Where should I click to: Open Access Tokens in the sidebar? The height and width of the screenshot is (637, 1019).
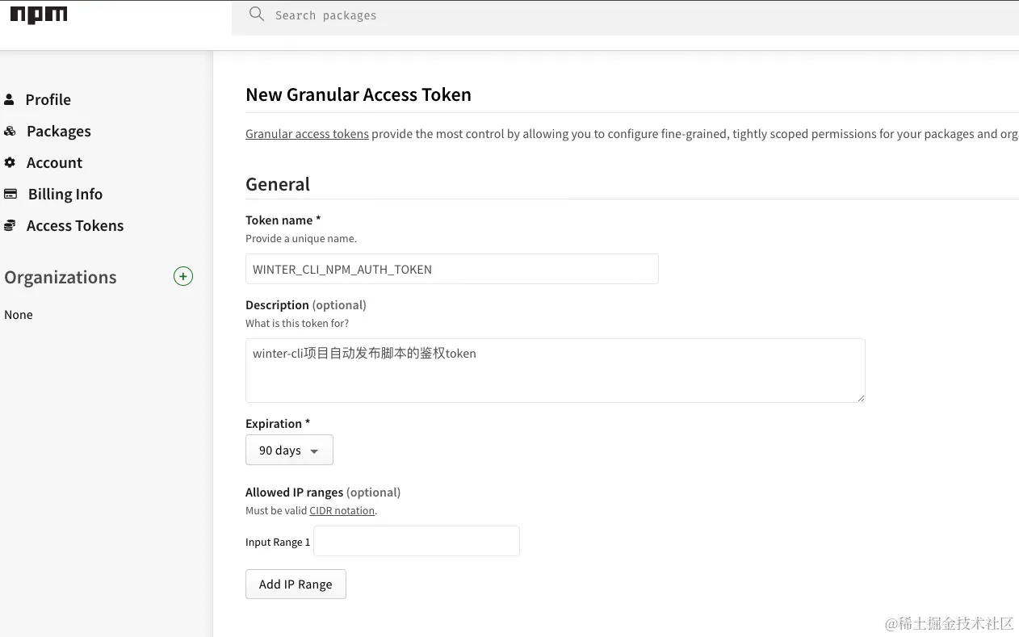point(74,225)
